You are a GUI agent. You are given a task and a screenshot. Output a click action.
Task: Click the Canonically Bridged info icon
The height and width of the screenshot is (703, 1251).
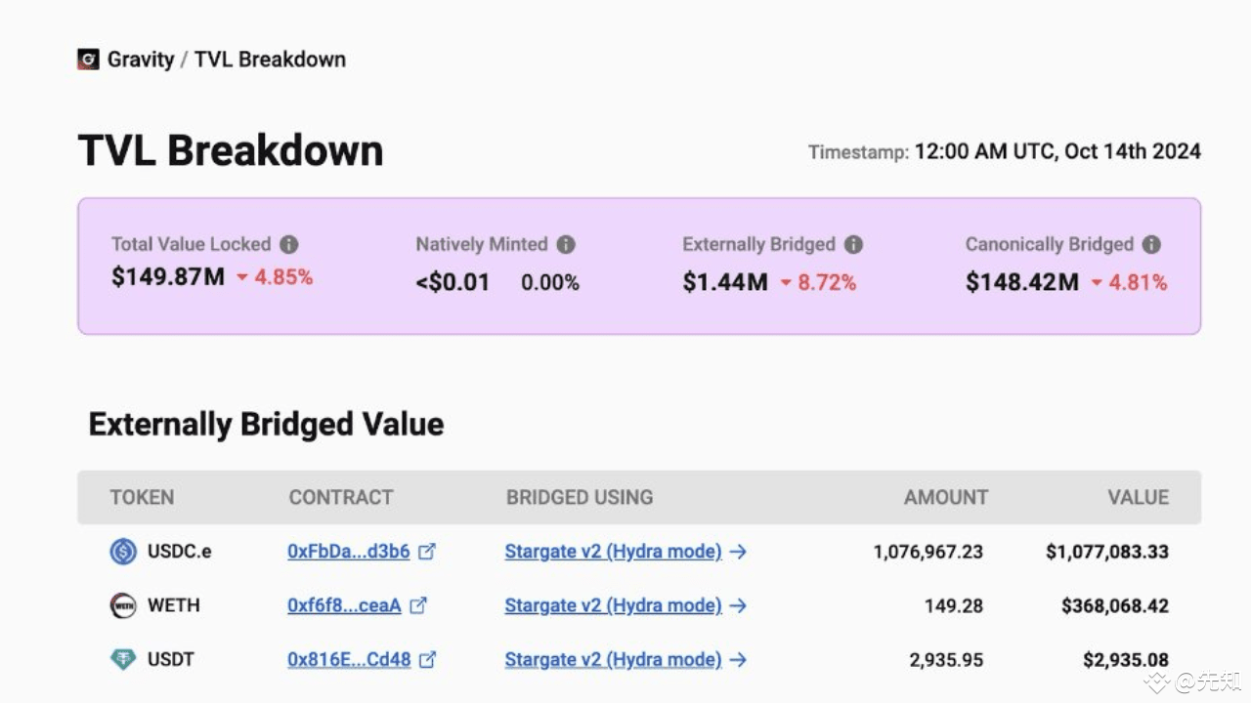(x=1151, y=244)
